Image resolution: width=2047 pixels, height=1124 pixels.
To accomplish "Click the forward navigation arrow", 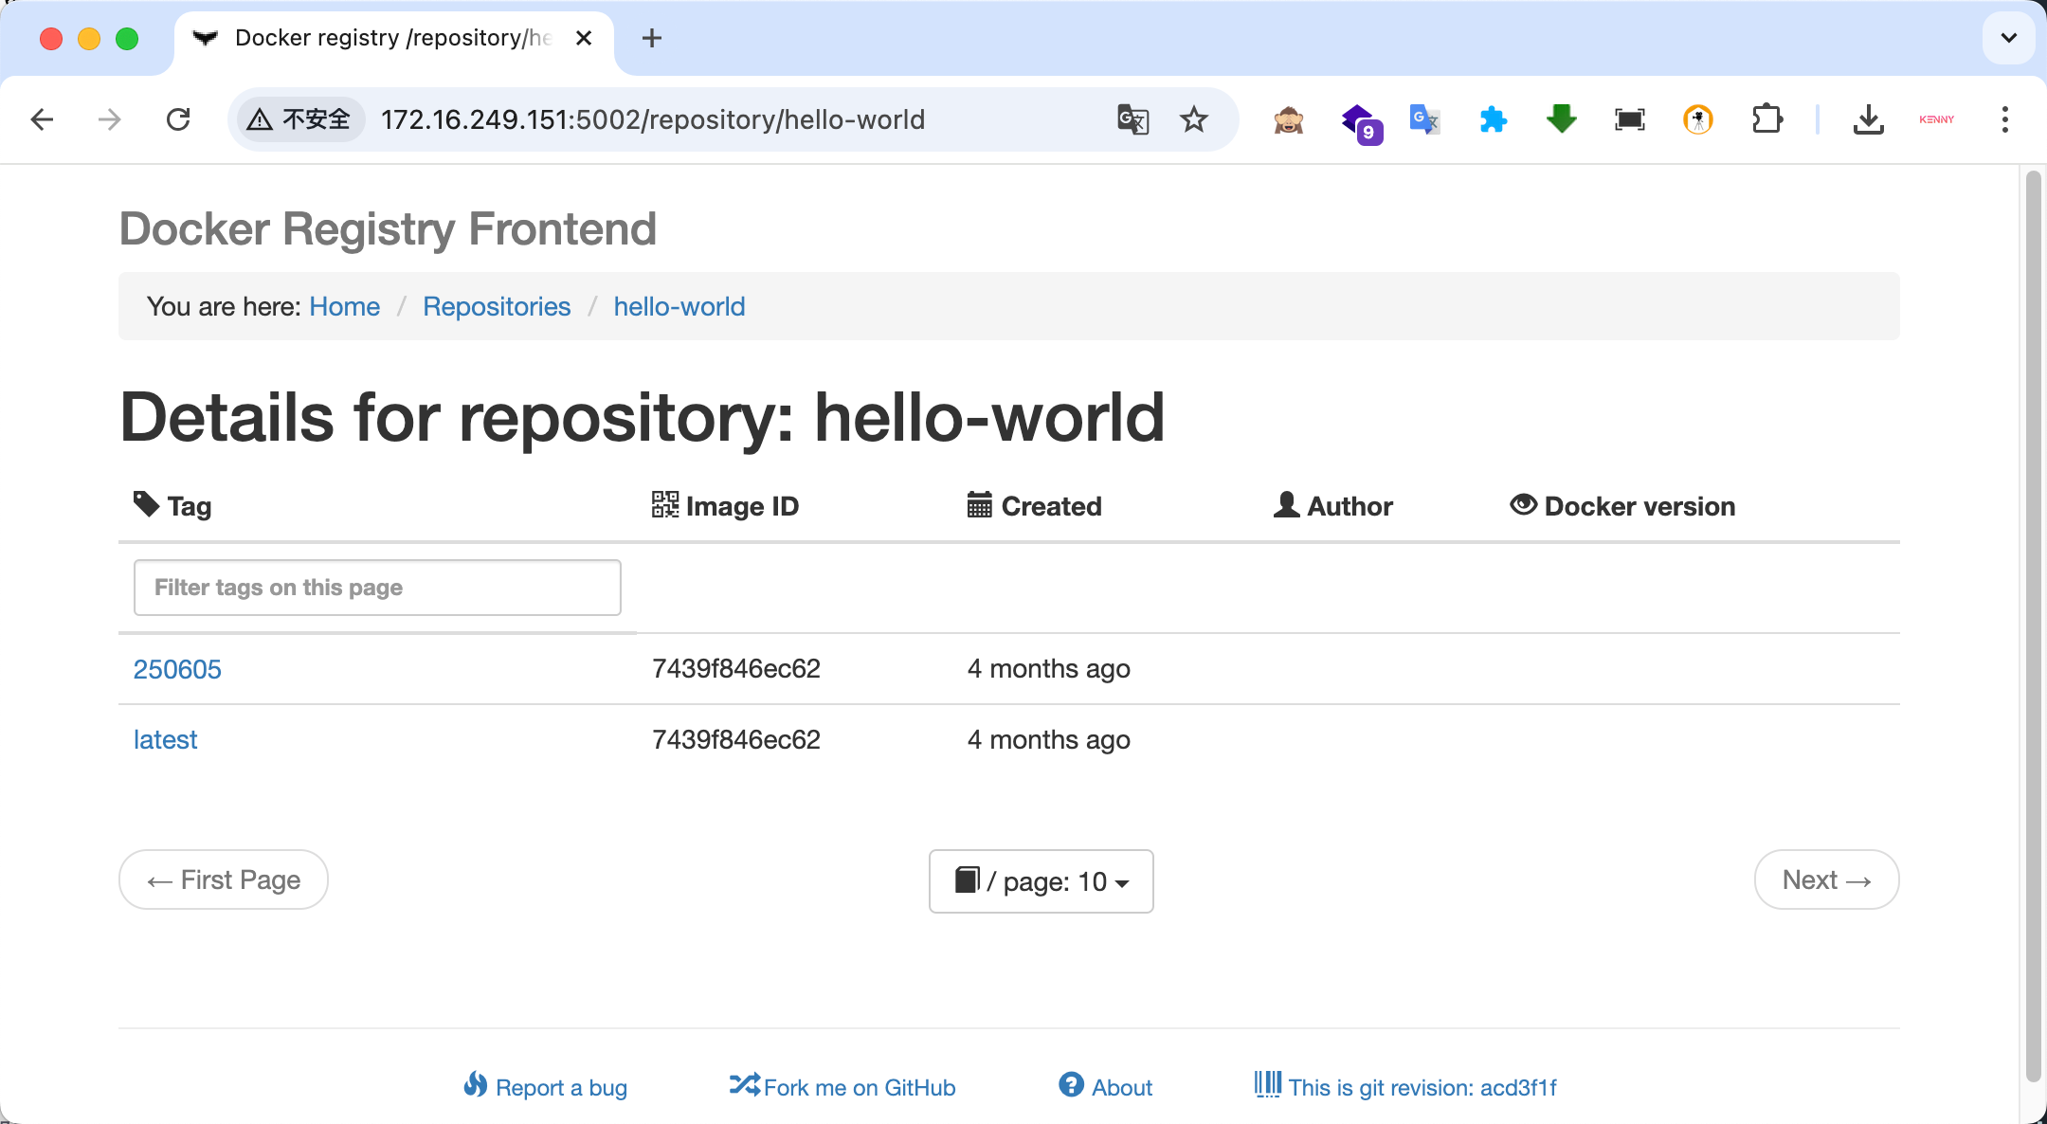I will click(x=110, y=119).
